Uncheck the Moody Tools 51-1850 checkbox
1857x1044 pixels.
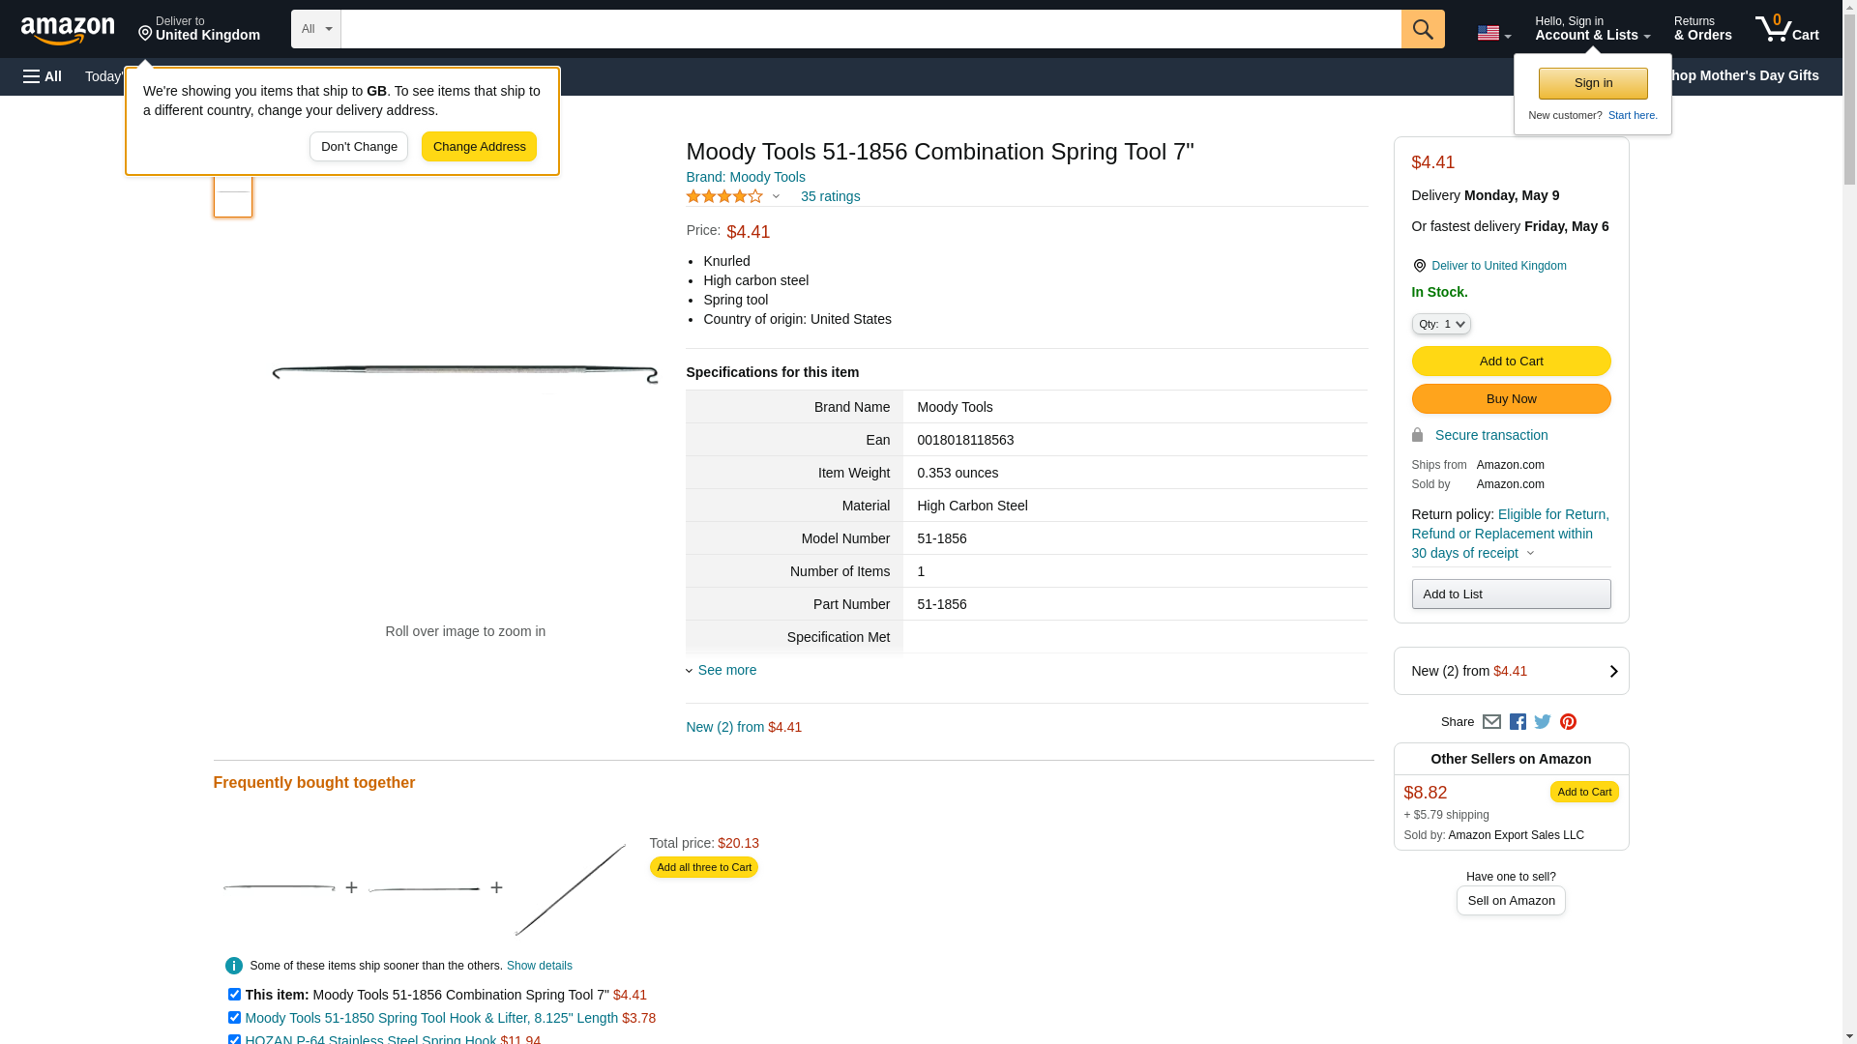point(234,1017)
